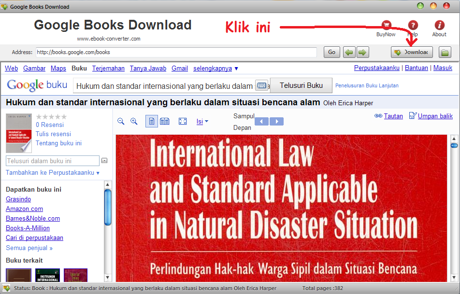Open Penelusuran Buku Lanjutan link

click(x=367, y=85)
